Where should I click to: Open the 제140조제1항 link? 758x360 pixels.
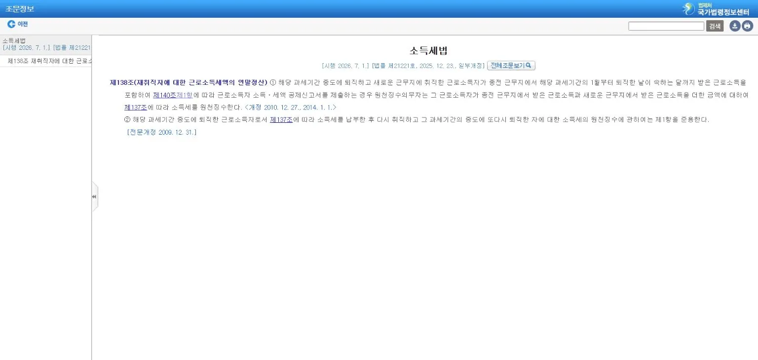173,95
